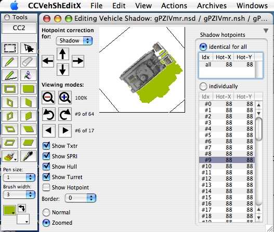Select the individually radio button
This screenshot has height=232, width=274.
[203, 86]
